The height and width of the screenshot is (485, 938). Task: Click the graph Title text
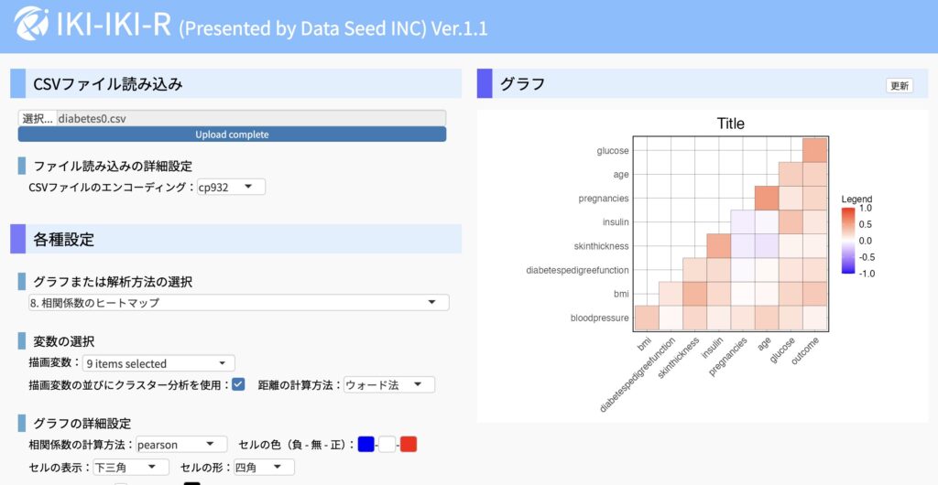click(730, 124)
